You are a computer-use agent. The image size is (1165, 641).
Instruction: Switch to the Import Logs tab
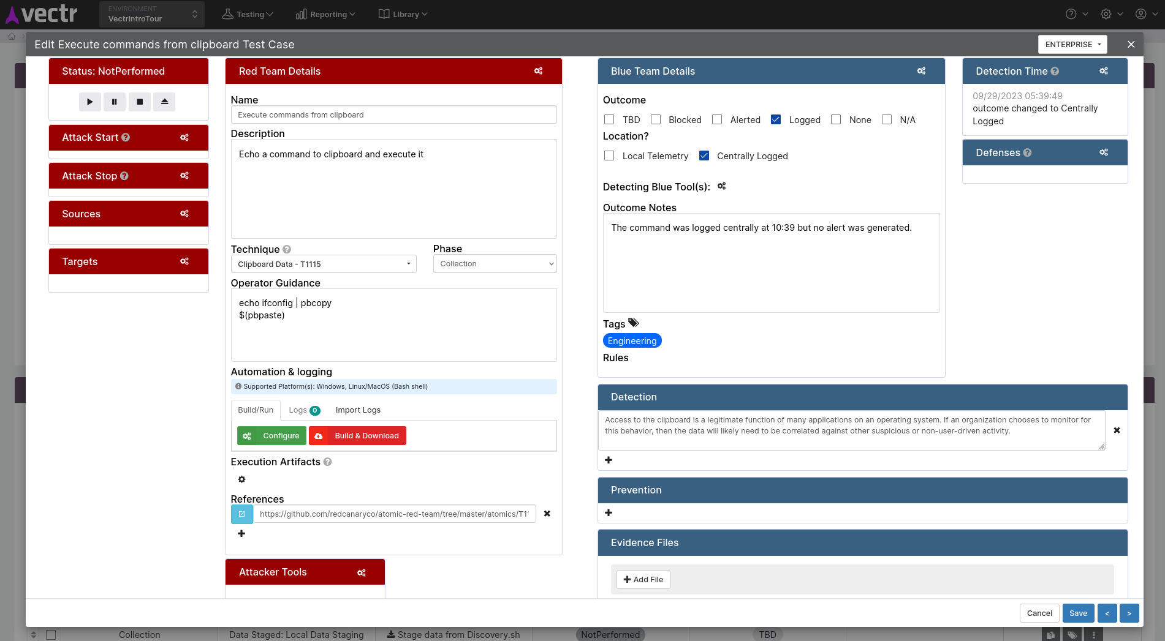point(358,410)
